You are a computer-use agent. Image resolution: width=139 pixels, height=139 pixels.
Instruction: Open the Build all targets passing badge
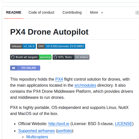[x=31, y=57]
